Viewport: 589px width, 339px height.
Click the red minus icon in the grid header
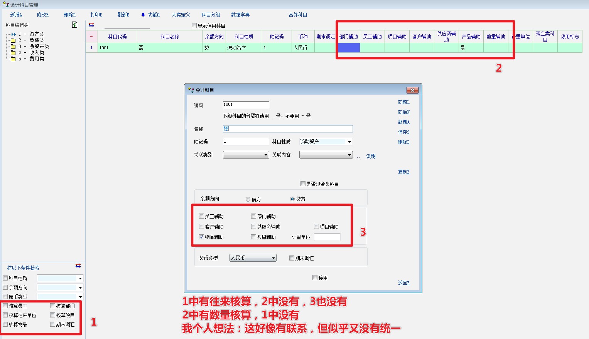[x=91, y=37]
